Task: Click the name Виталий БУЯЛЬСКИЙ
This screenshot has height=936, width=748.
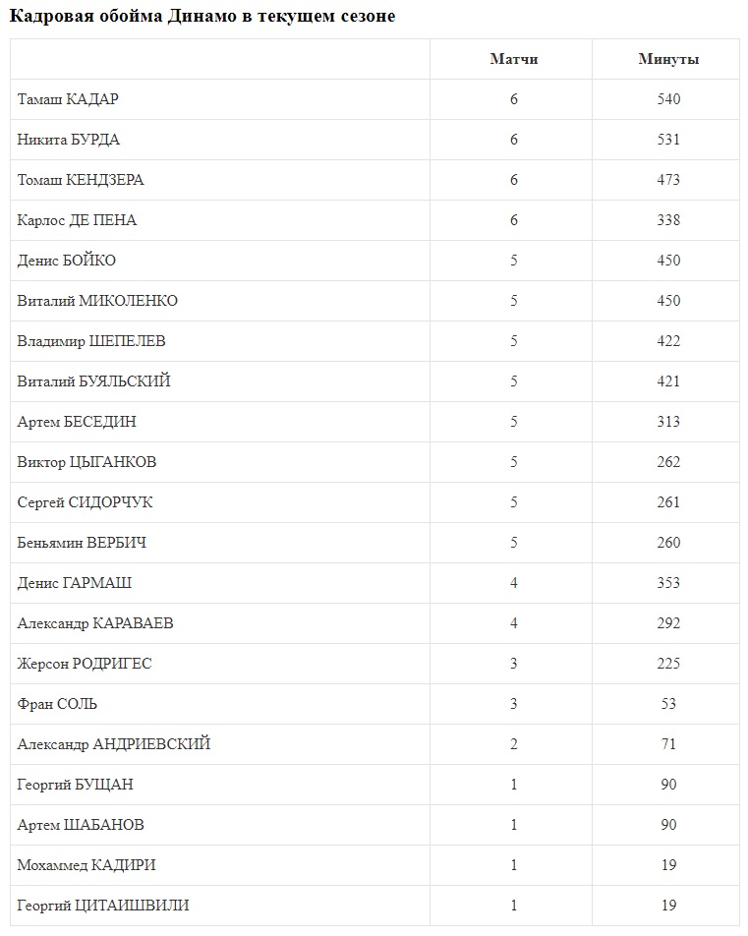Action: point(93,381)
